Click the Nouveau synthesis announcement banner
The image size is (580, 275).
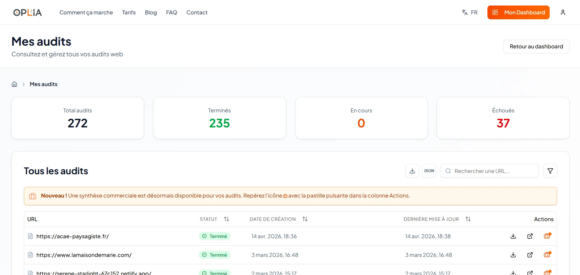[x=290, y=196]
